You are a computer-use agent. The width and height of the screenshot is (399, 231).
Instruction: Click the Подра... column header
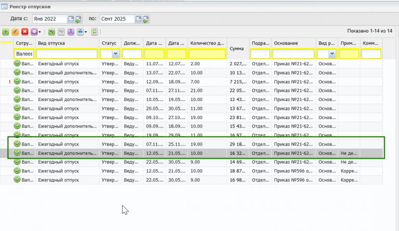(x=260, y=43)
